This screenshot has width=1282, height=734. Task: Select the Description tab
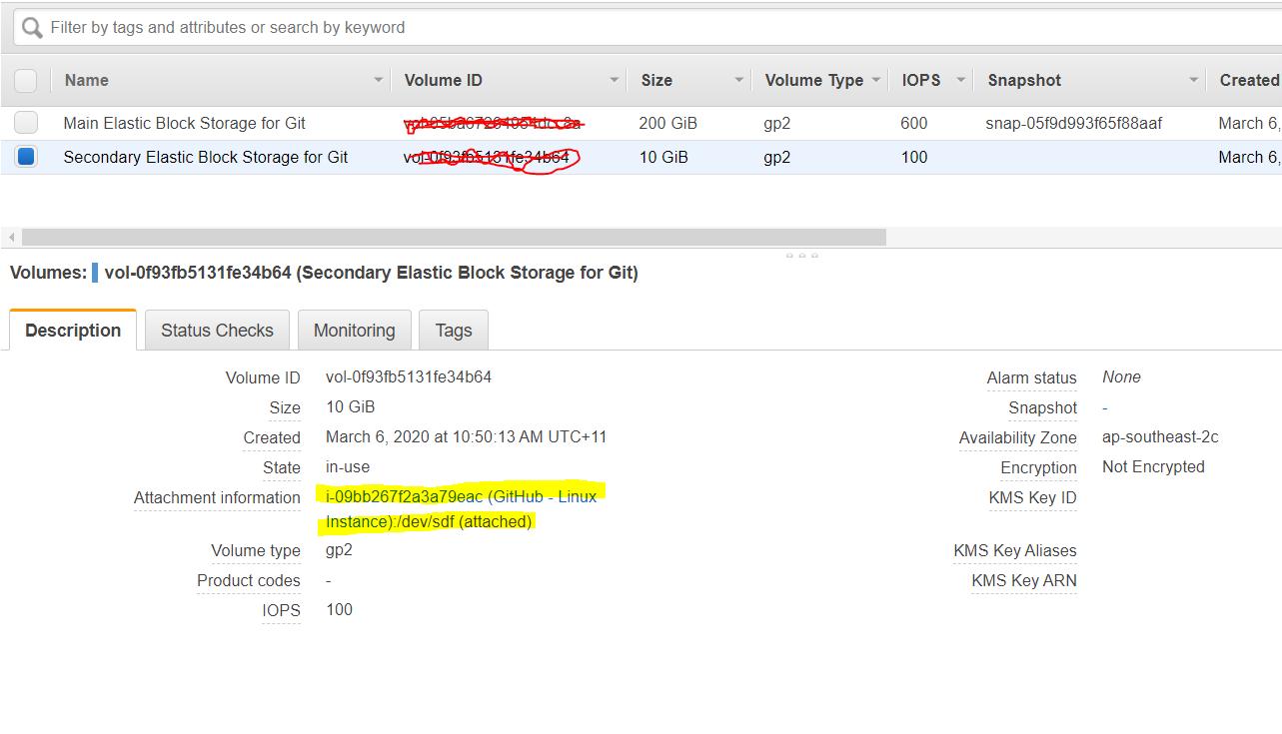click(71, 330)
